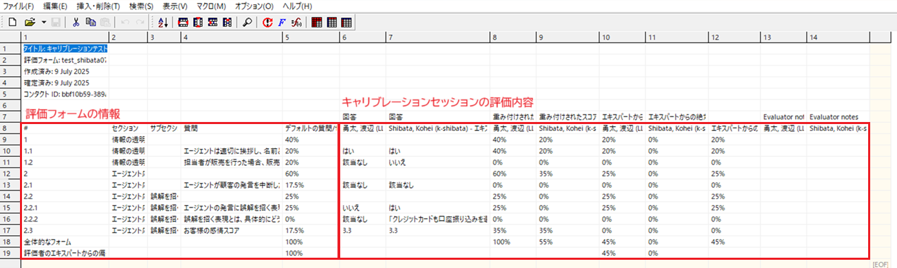
Task: Select the 全体的なフォーム cell
Action: [x=65, y=241]
